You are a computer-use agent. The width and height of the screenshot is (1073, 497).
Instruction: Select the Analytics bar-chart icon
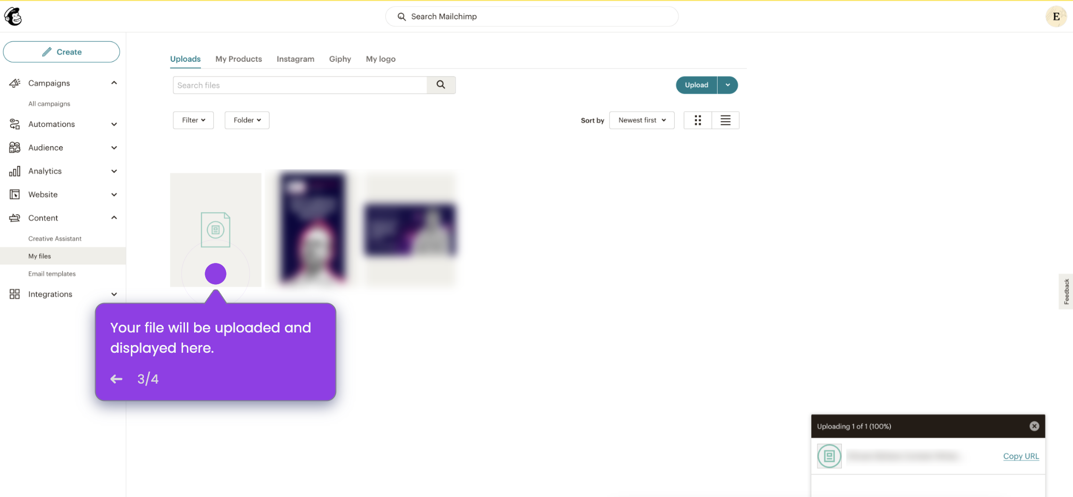pyautogui.click(x=14, y=171)
